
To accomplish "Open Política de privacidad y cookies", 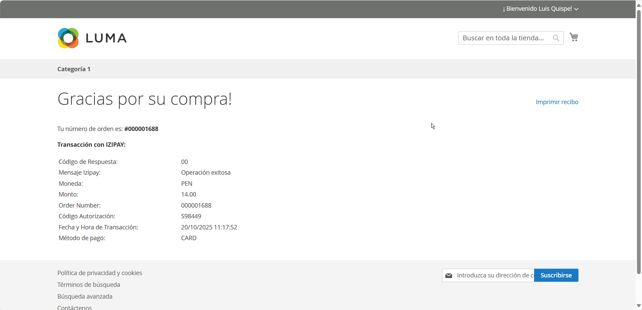I will pyautogui.click(x=99, y=273).
